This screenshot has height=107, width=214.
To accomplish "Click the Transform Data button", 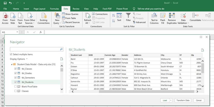I will click(183, 100).
